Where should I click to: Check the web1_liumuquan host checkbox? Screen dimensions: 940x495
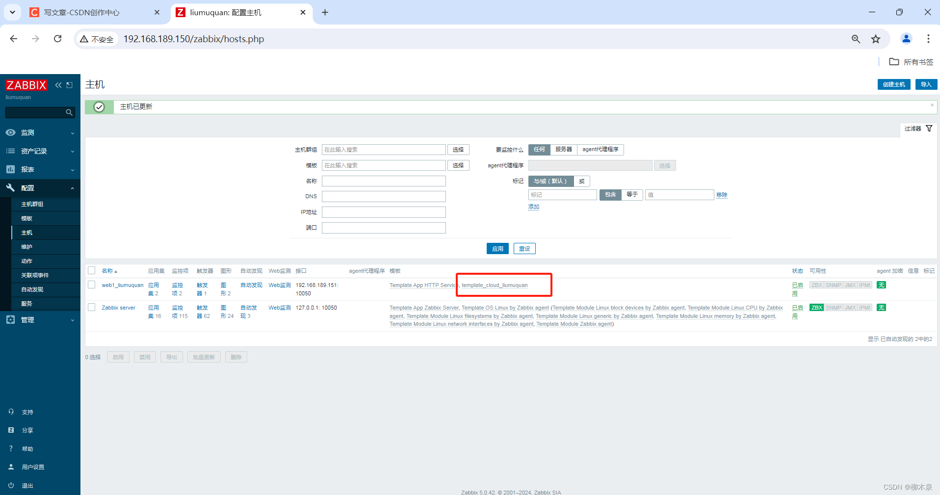pos(92,285)
